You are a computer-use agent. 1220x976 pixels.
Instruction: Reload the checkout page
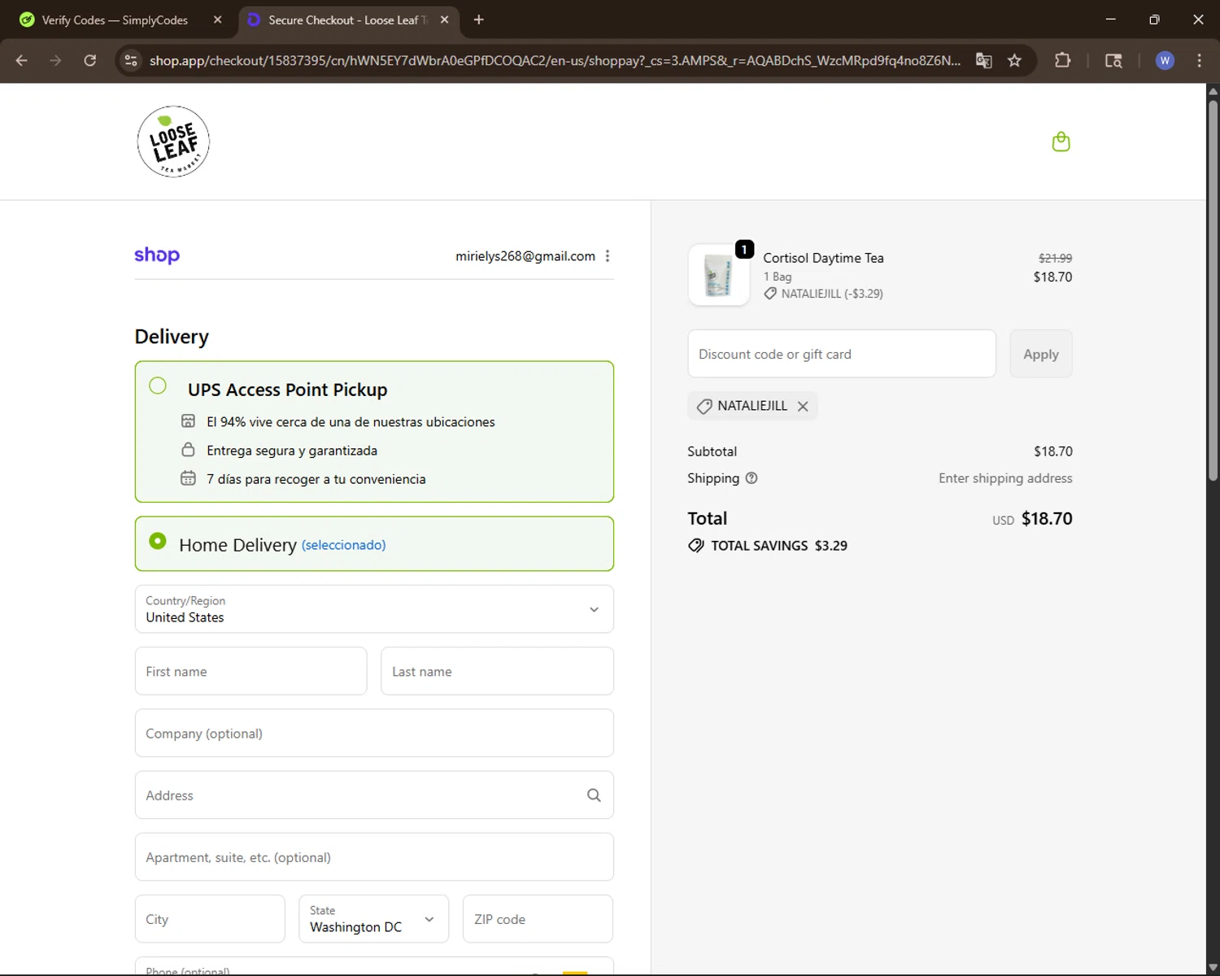tap(90, 60)
